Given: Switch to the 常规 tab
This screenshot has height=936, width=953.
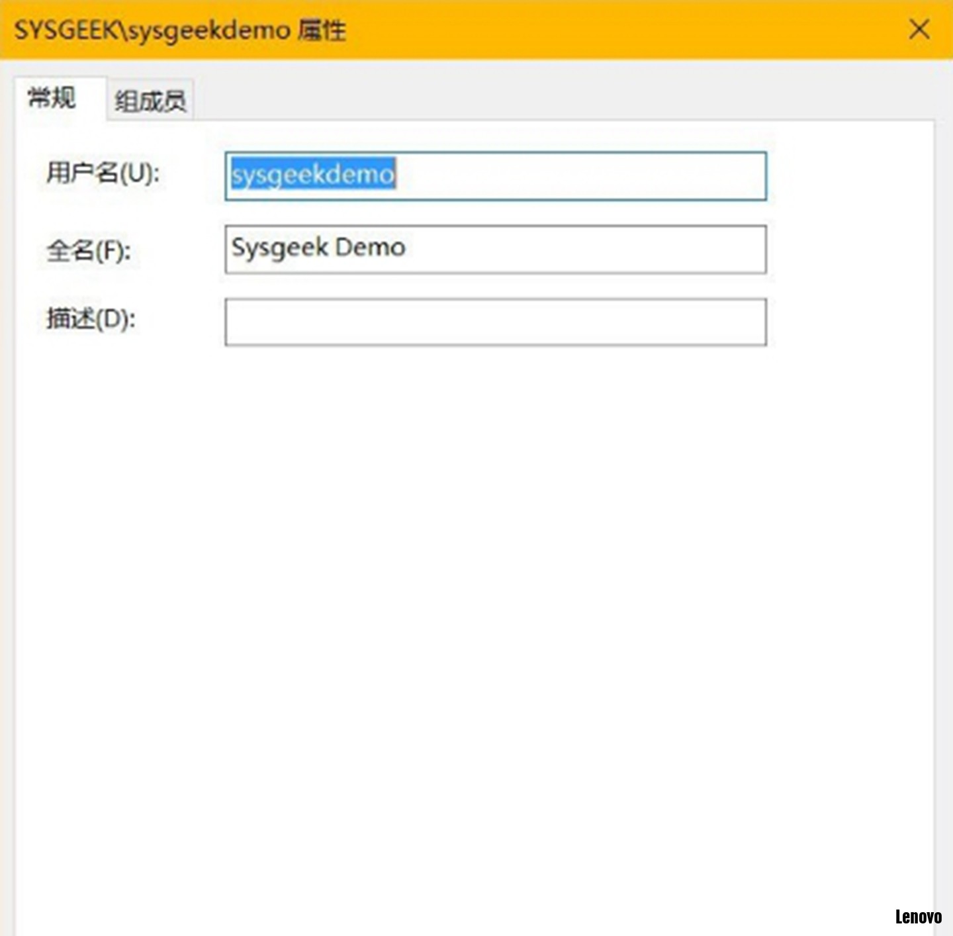Looking at the screenshot, I should pos(52,99).
